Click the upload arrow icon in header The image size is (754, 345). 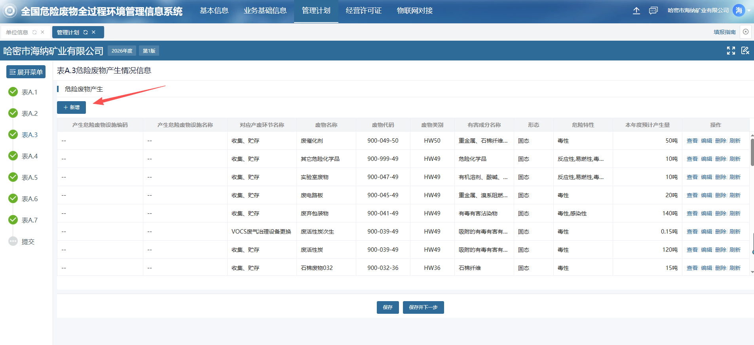pos(636,11)
